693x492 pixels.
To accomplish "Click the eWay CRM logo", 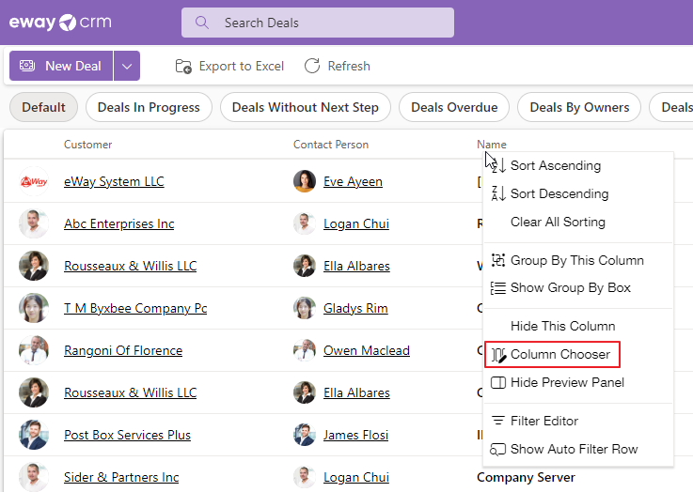I will click(60, 22).
